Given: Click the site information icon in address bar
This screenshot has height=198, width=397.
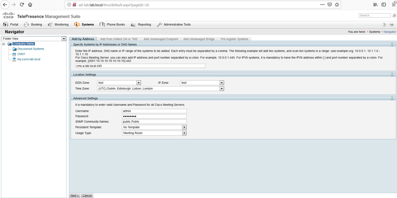Looking at the screenshot, I should pos(69,4).
